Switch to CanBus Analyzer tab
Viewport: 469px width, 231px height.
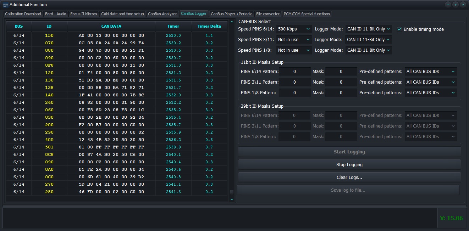pyautogui.click(x=162, y=14)
